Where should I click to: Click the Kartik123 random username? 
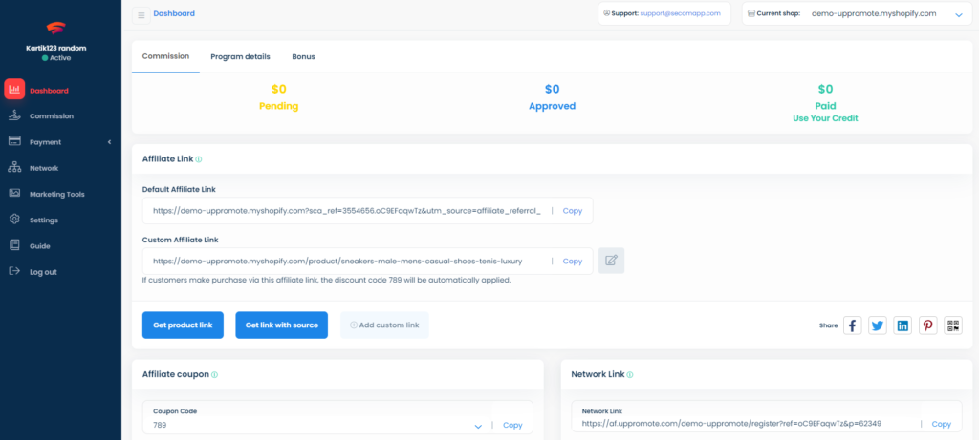pyautogui.click(x=56, y=48)
